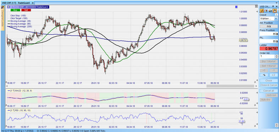Click the -1 volume button
This screenshot has width=279, height=132.
(x=273, y=71)
